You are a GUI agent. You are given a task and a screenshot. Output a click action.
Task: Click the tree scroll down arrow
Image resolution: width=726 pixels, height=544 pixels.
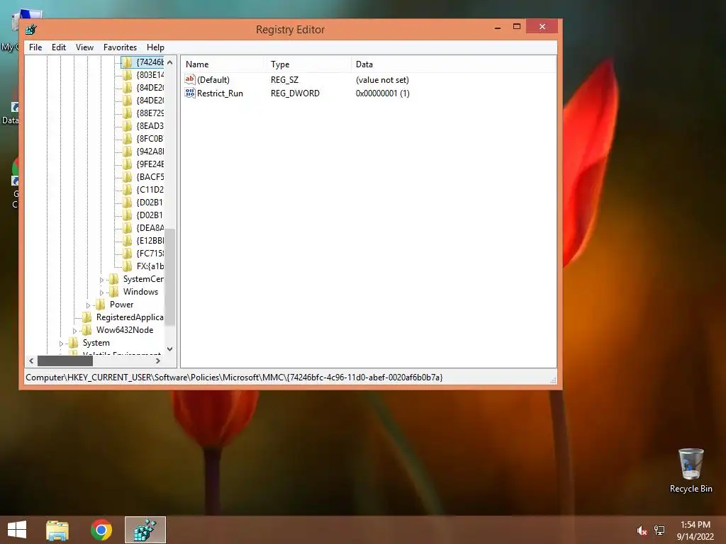[x=170, y=348]
